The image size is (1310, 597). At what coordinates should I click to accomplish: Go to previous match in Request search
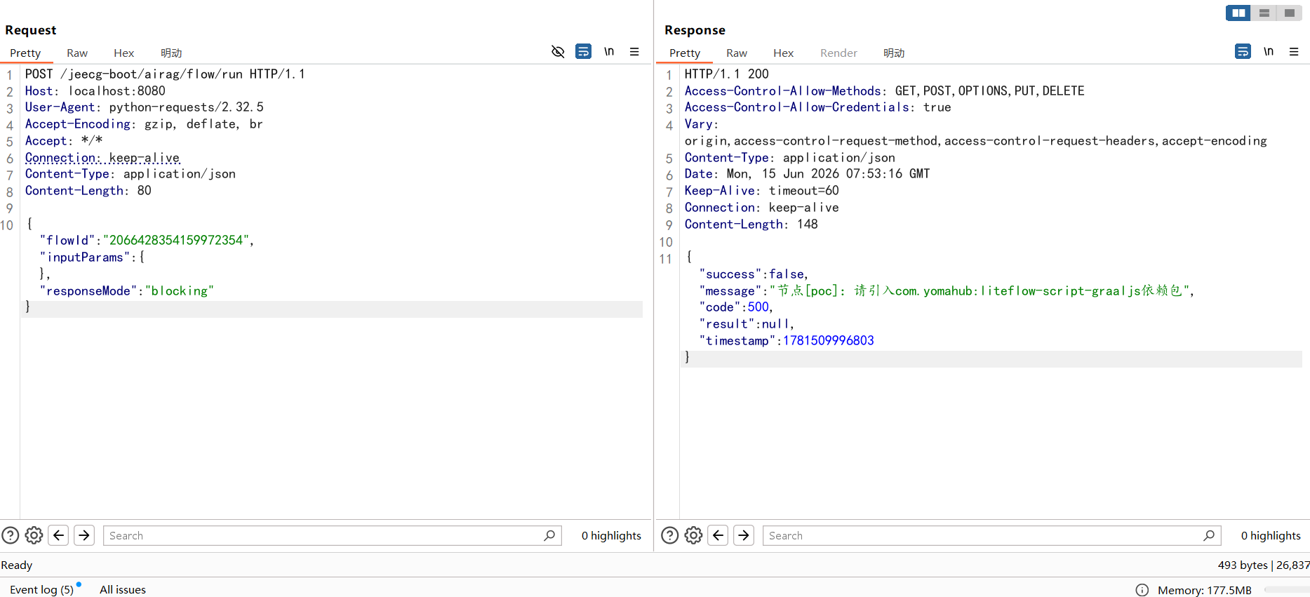[x=59, y=535]
